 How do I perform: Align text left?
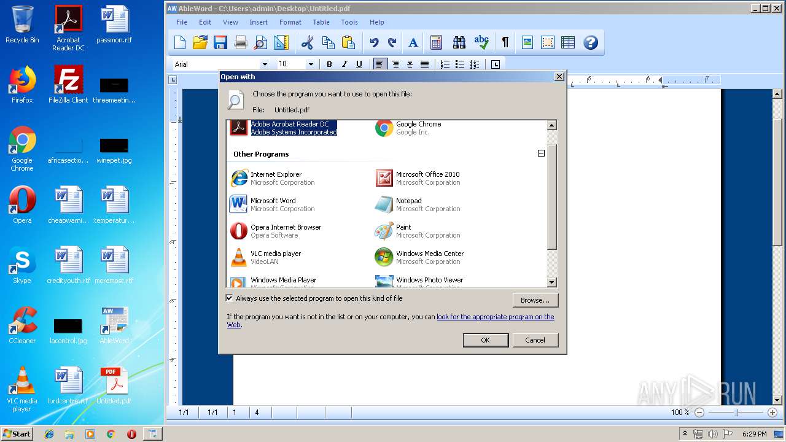pos(381,64)
